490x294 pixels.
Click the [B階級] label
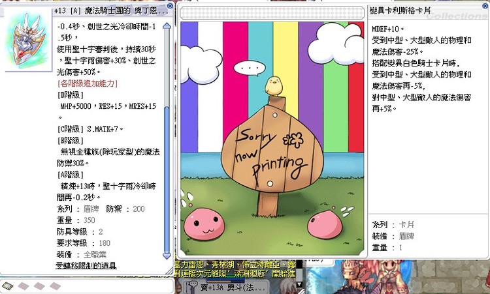point(71,141)
